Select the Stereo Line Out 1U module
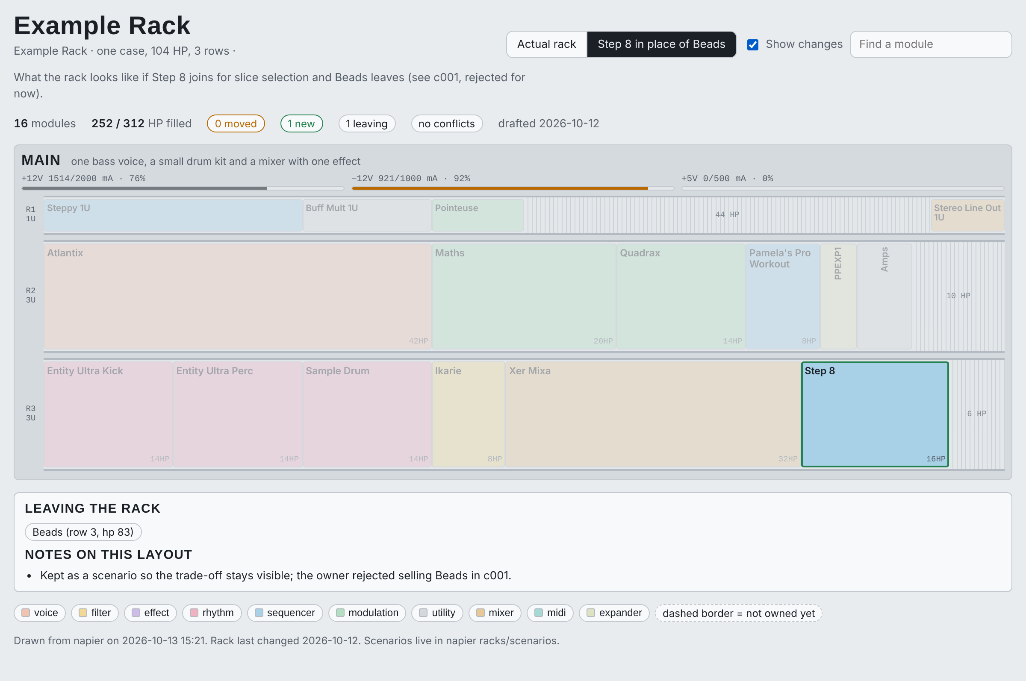Viewport: 1026px width, 681px height. [967, 215]
